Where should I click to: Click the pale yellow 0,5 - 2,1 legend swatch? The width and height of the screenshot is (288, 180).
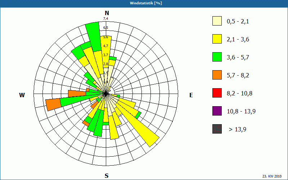click(217, 21)
